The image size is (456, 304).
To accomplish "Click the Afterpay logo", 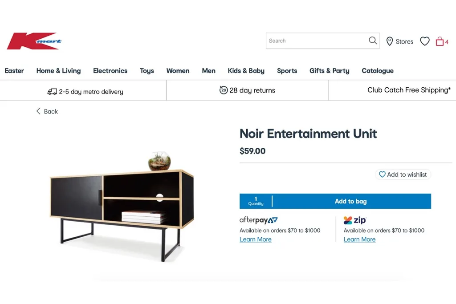I will (x=258, y=220).
